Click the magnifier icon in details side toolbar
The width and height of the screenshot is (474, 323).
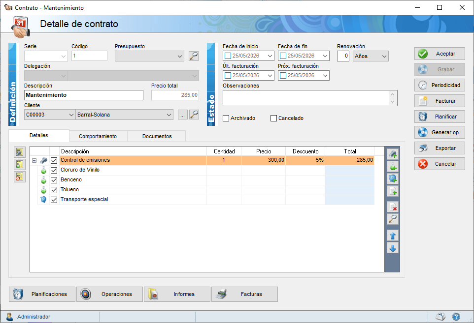393,219
